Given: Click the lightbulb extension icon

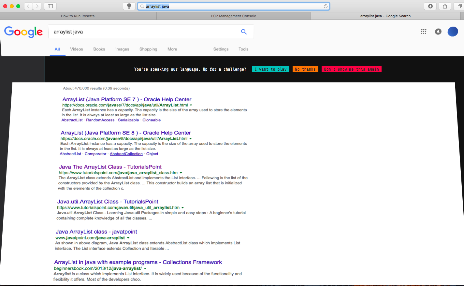Looking at the screenshot, I should (129, 6).
